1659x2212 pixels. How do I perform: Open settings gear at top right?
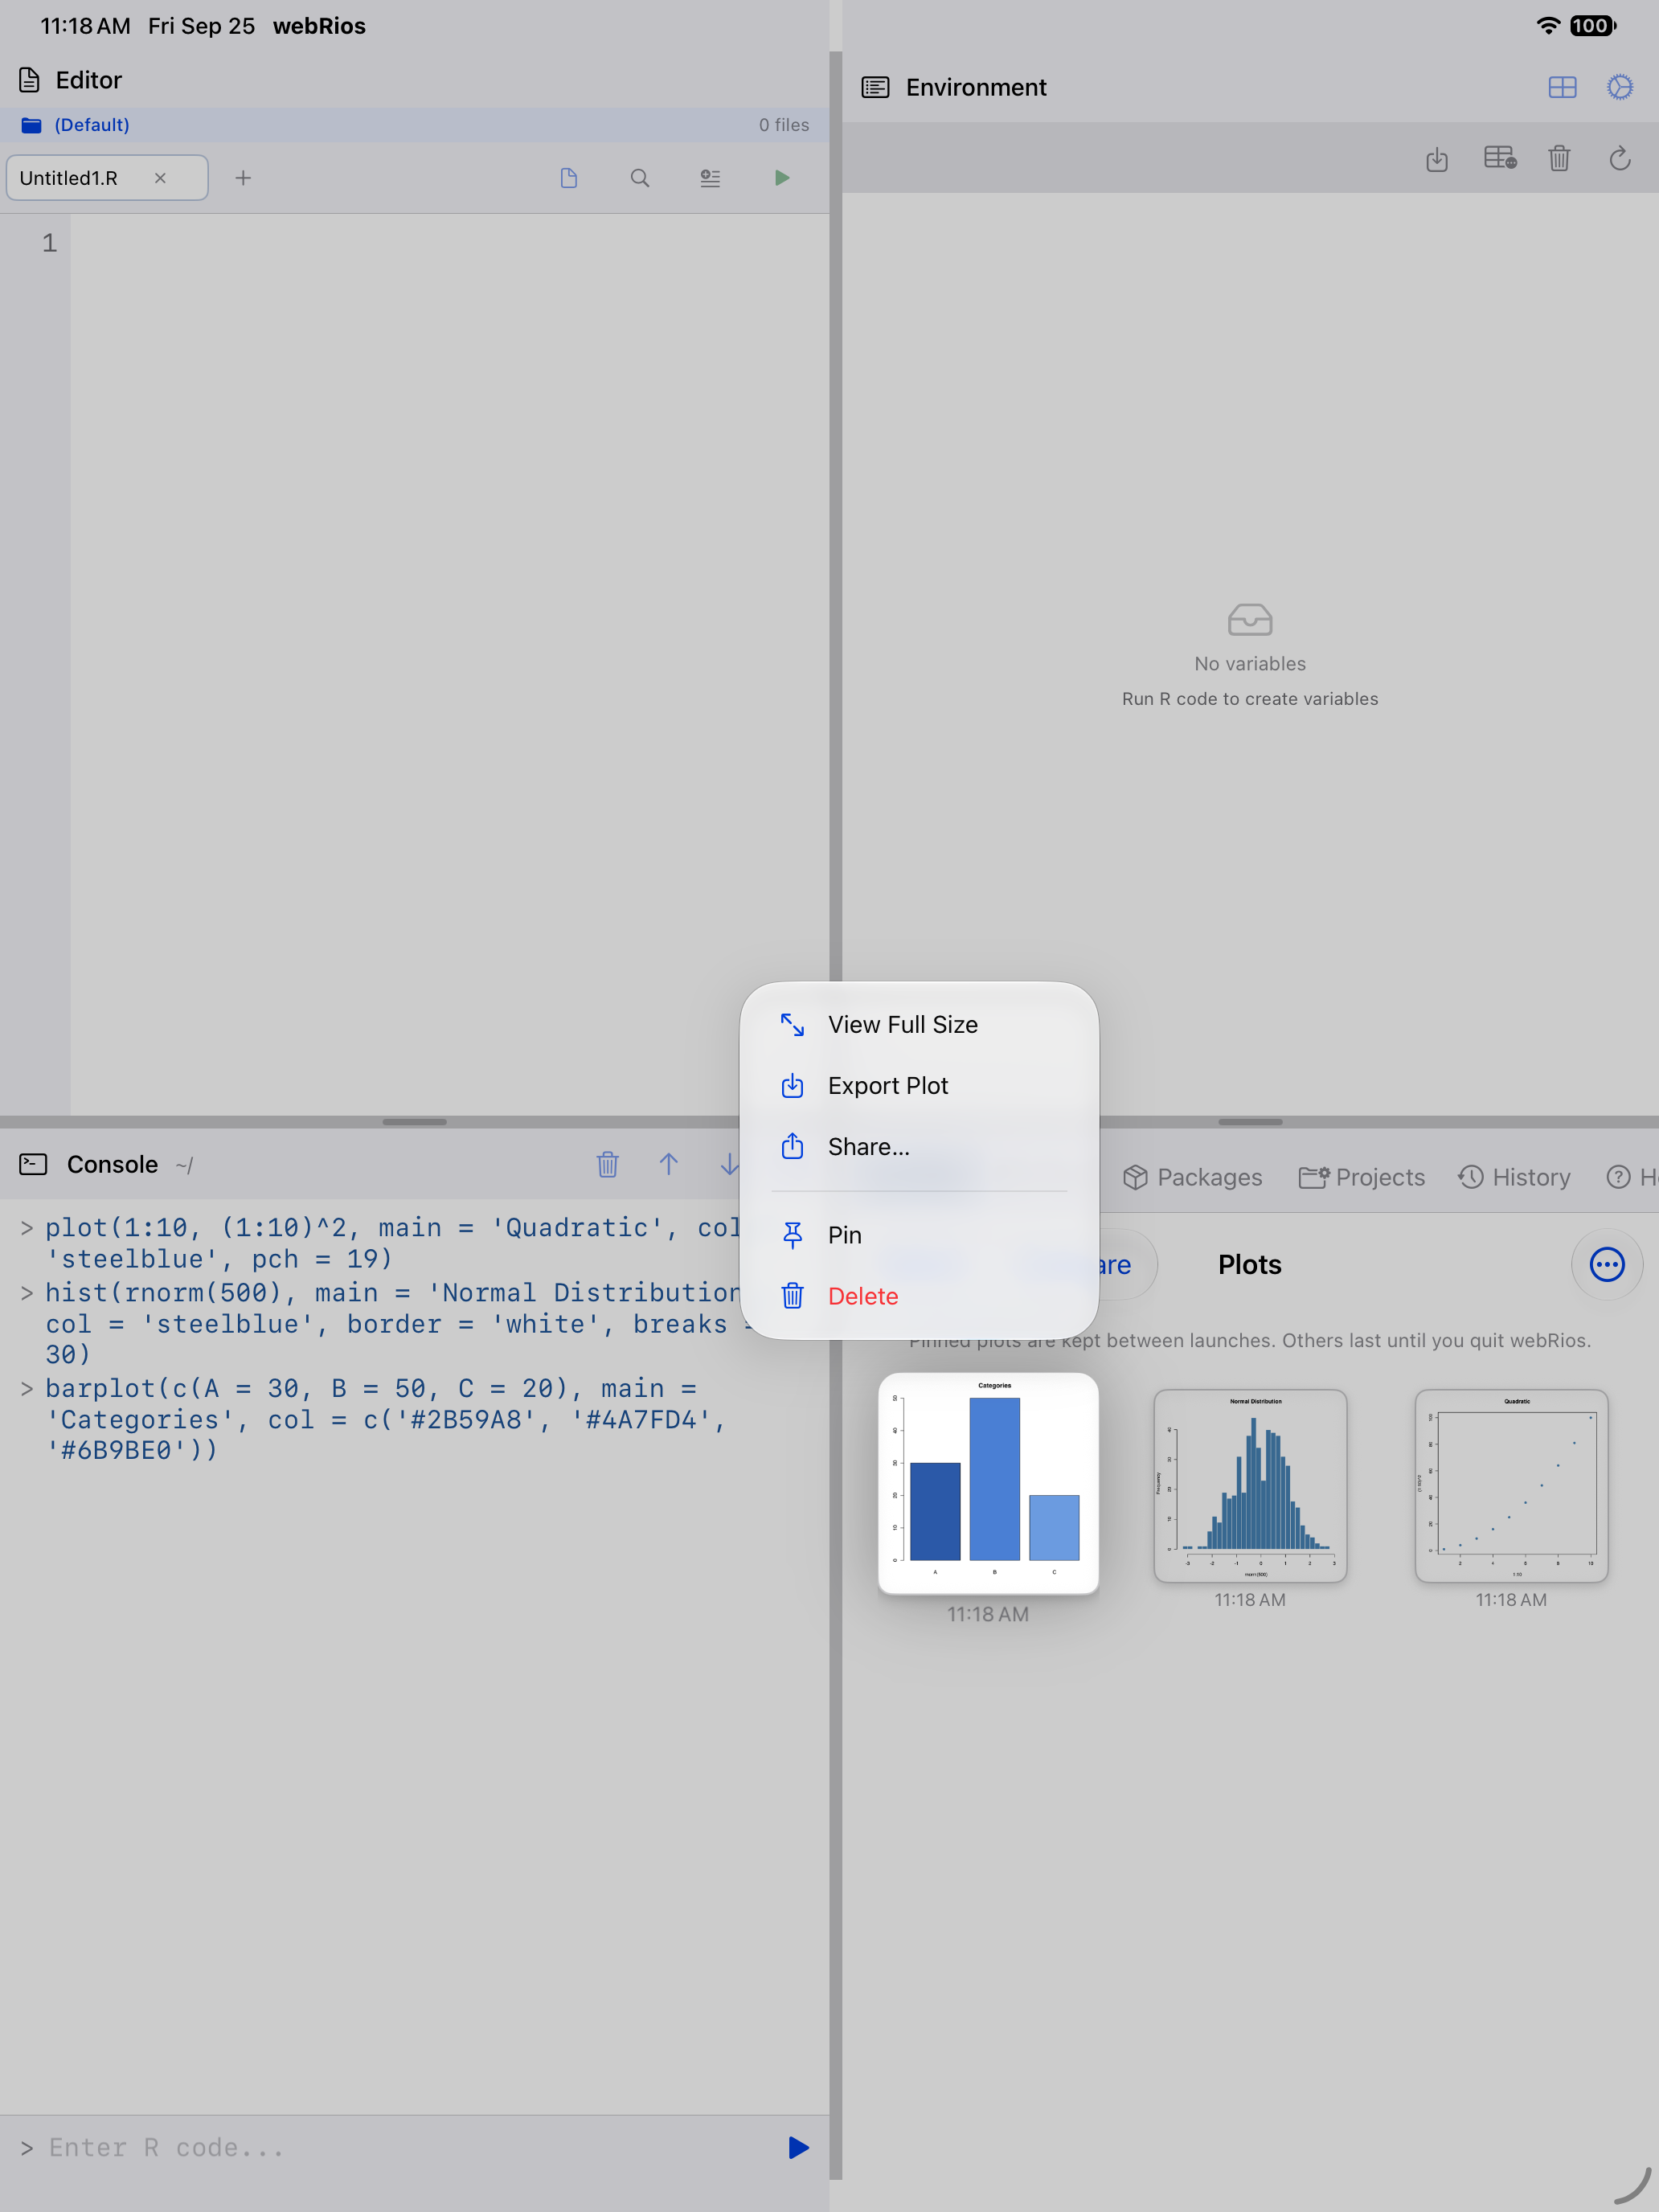coord(1620,88)
